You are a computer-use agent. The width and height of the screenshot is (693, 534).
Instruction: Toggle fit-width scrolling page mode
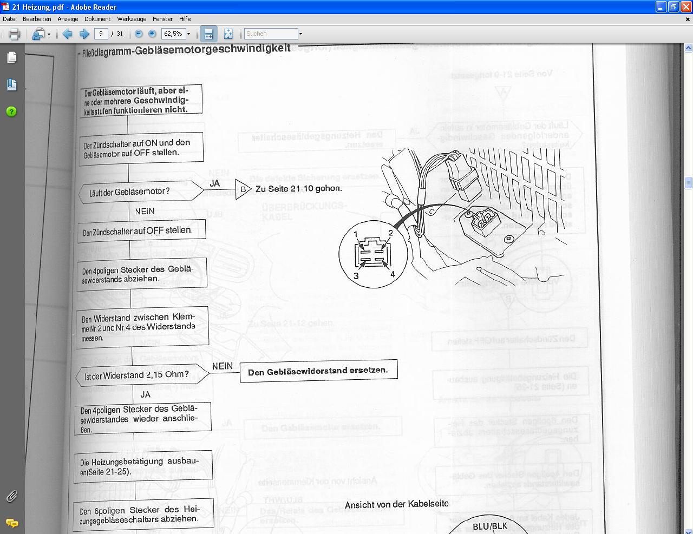(x=208, y=34)
